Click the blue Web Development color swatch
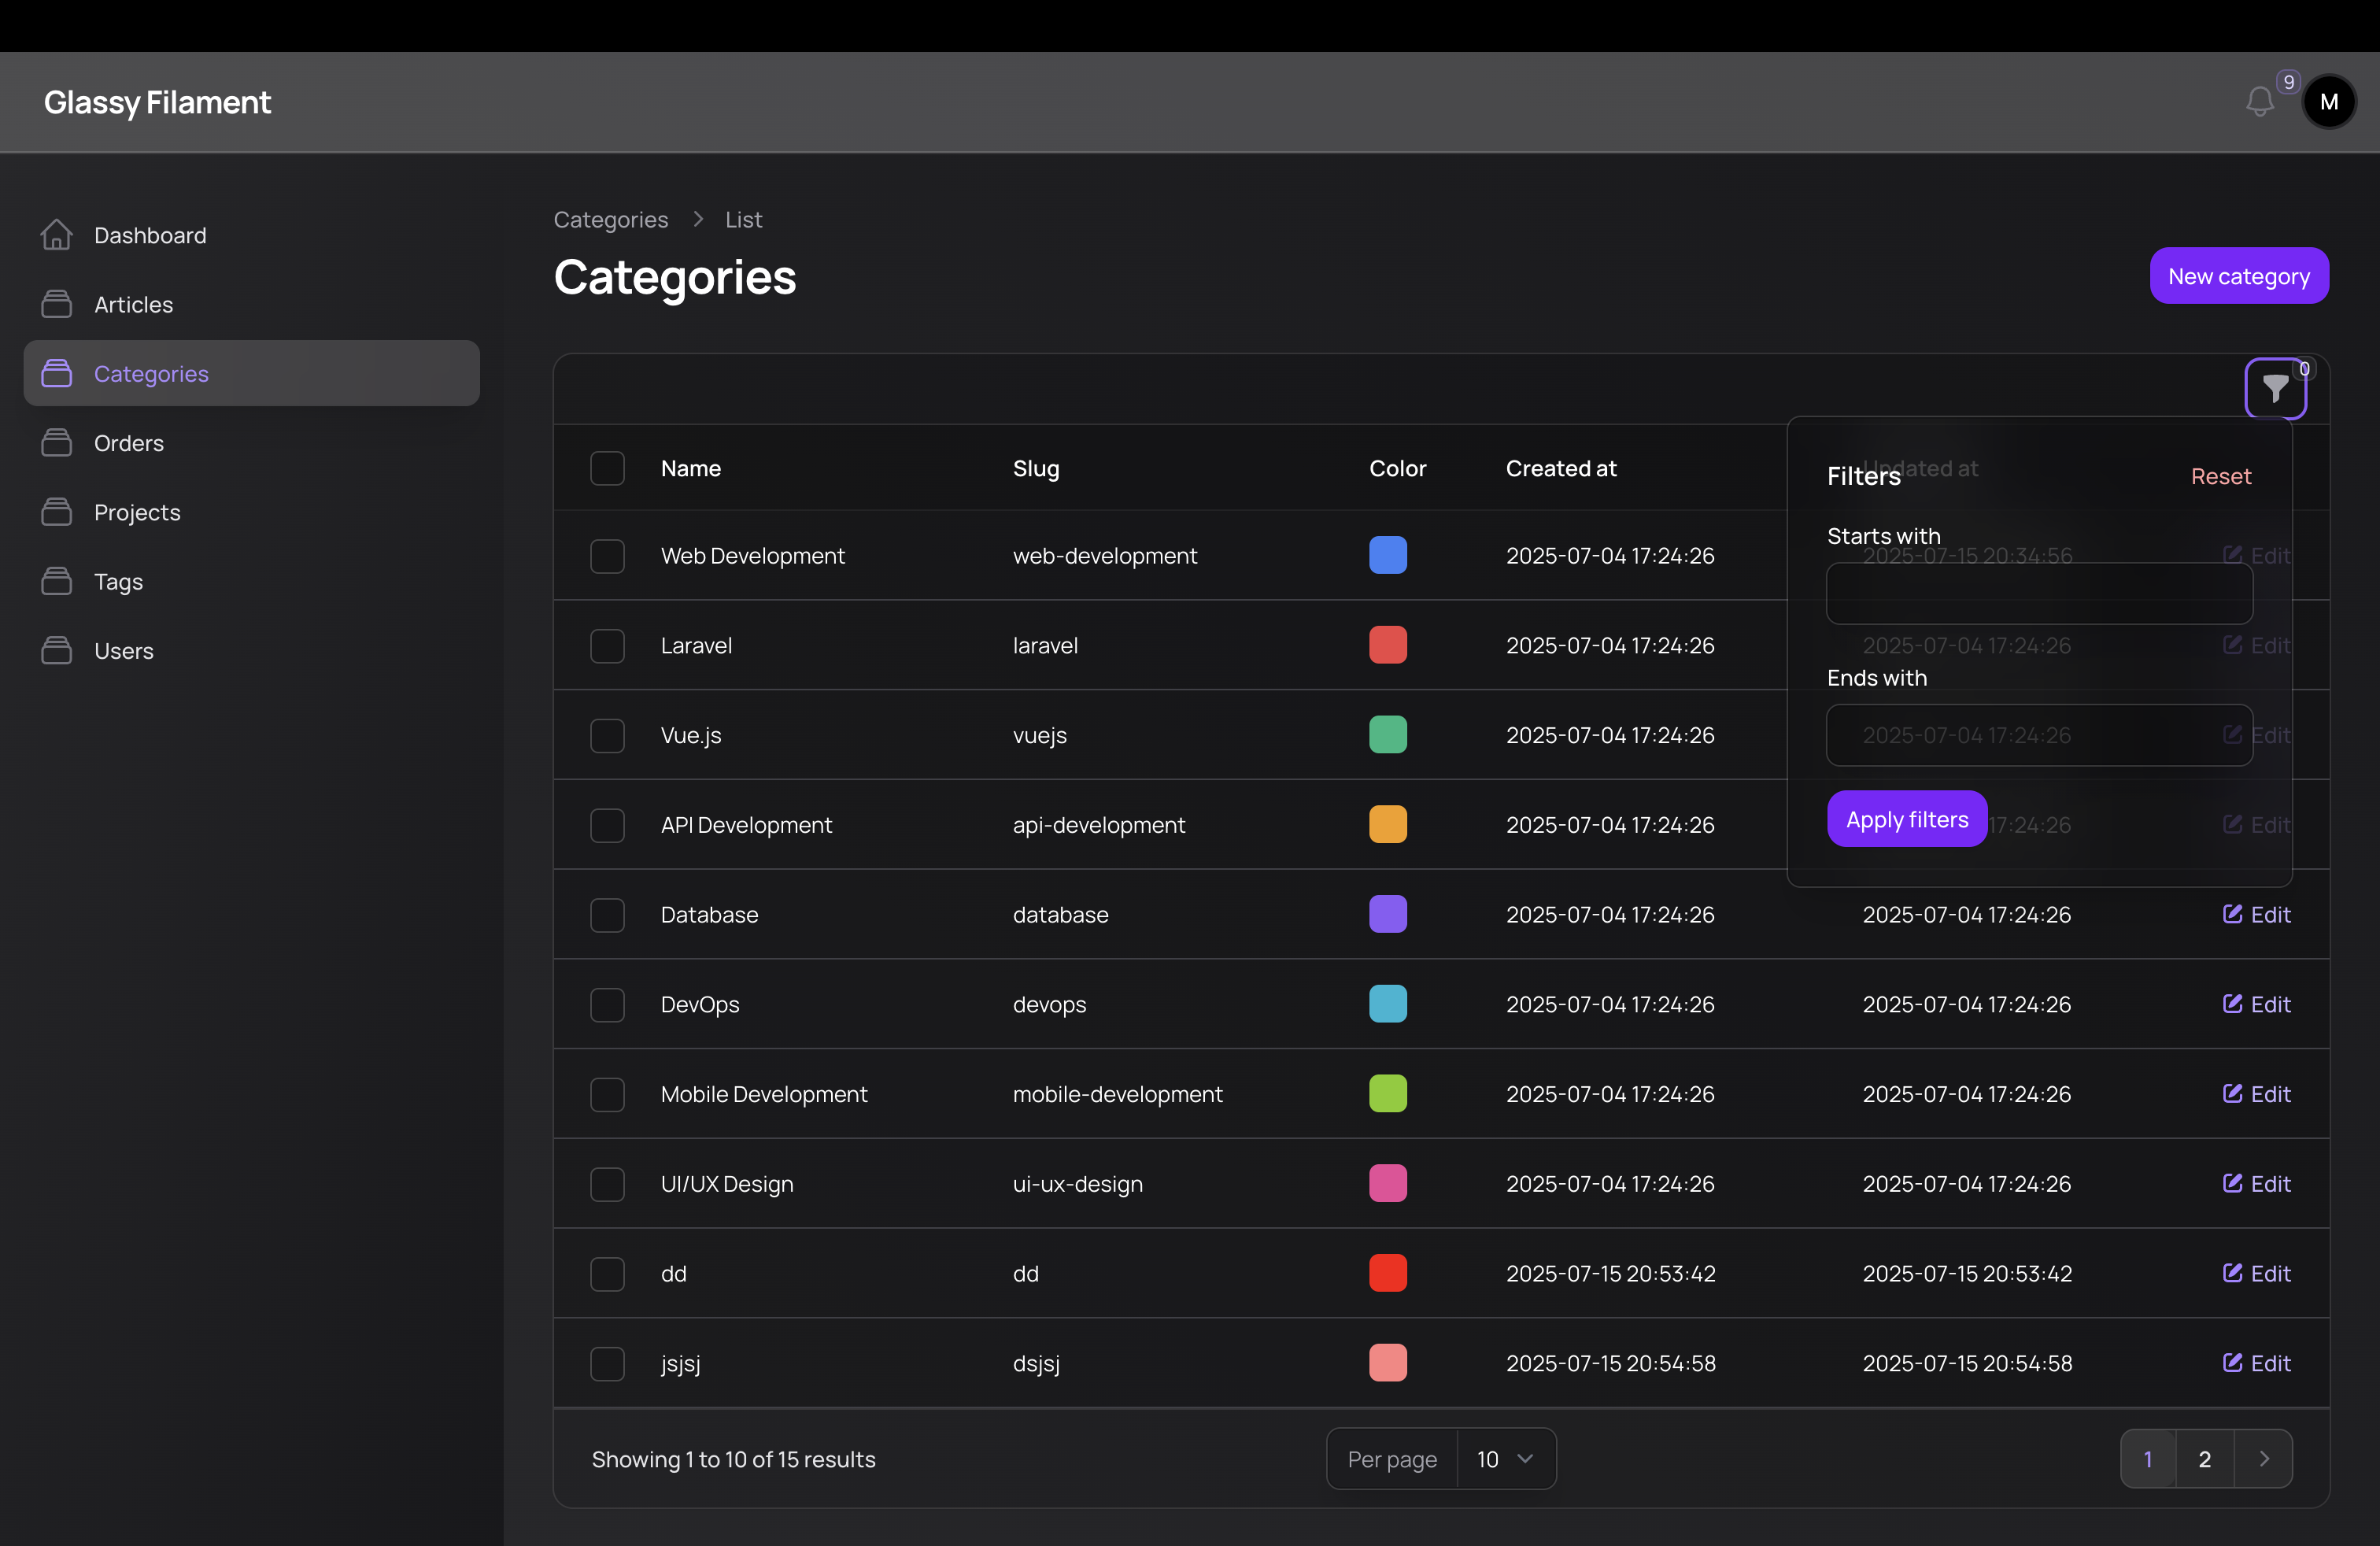The image size is (2380, 1546). 1388,555
